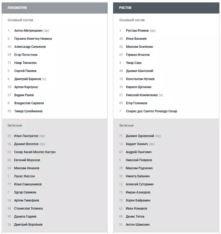Open Сезар Хасиб Монтес Кастро
The image size is (221, 234).
click(x=35, y=152)
